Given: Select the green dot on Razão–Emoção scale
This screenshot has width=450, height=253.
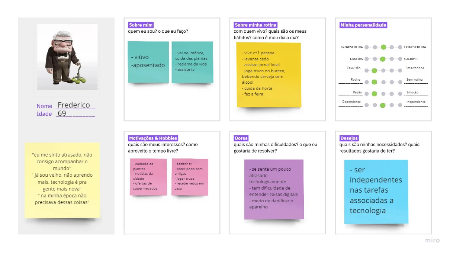Looking at the screenshot, I should tap(375, 94).
